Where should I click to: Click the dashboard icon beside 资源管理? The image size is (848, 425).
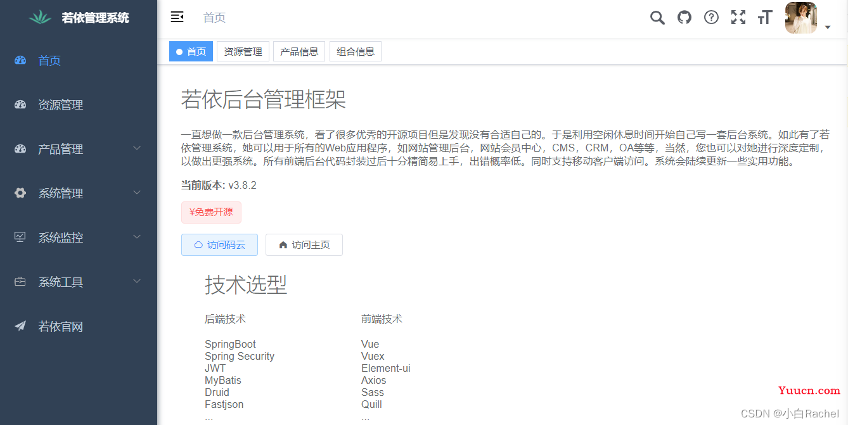[20, 105]
